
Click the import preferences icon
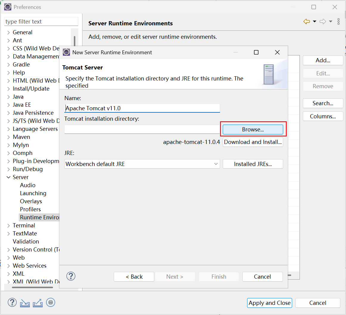pos(25,303)
